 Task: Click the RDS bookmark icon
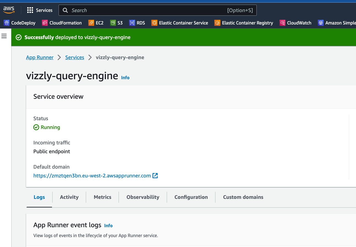(x=132, y=23)
